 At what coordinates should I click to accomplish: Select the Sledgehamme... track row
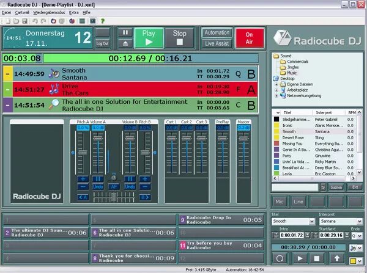coord(314,120)
